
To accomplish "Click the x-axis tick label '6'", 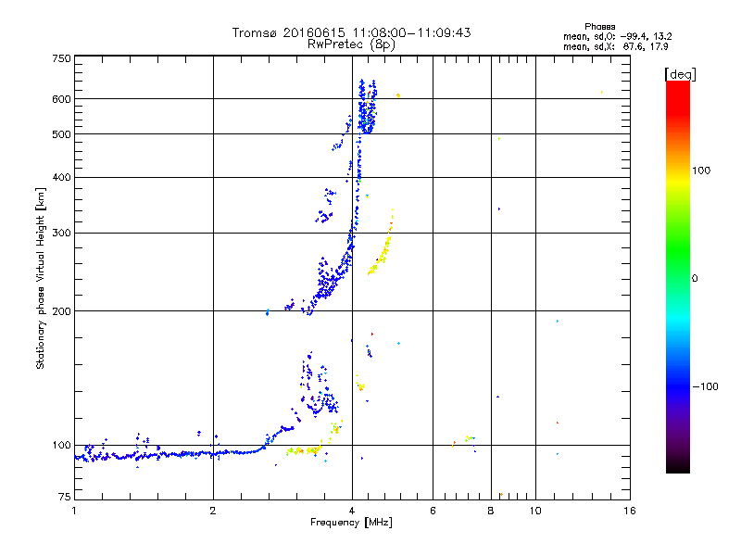I will pyautogui.click(x=433, y=511).
